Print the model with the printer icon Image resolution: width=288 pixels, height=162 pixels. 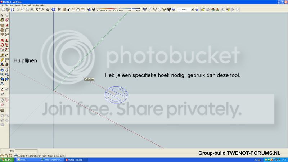pyautogui.click(x=48, y=9)
